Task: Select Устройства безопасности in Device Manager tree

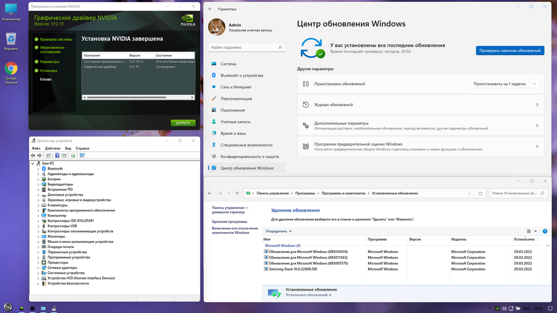Action: (x=68, y=283)
